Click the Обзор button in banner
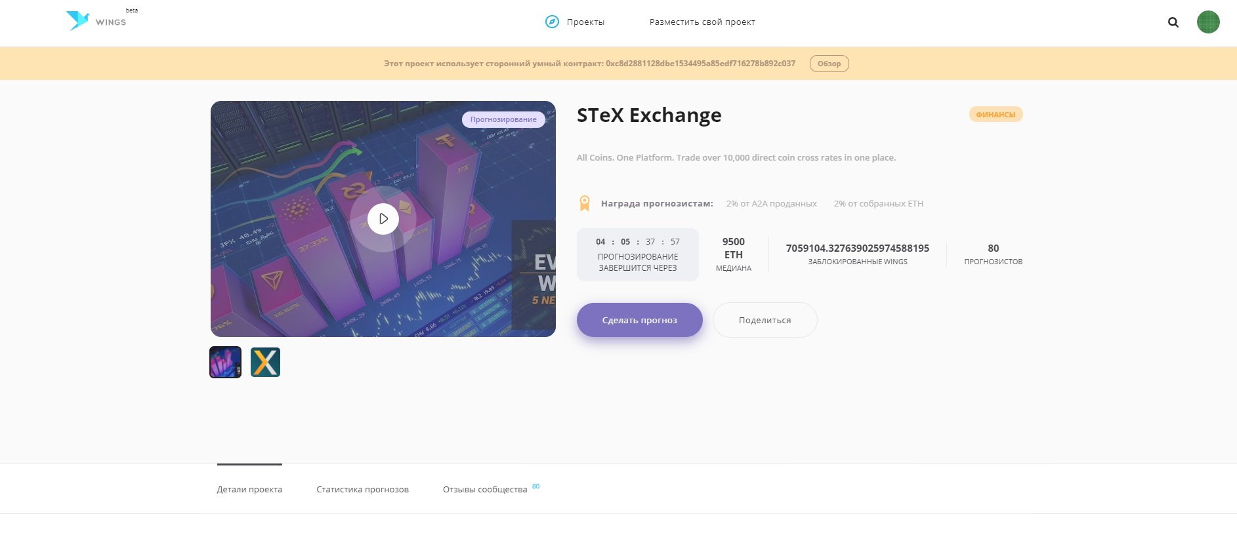 829,64
